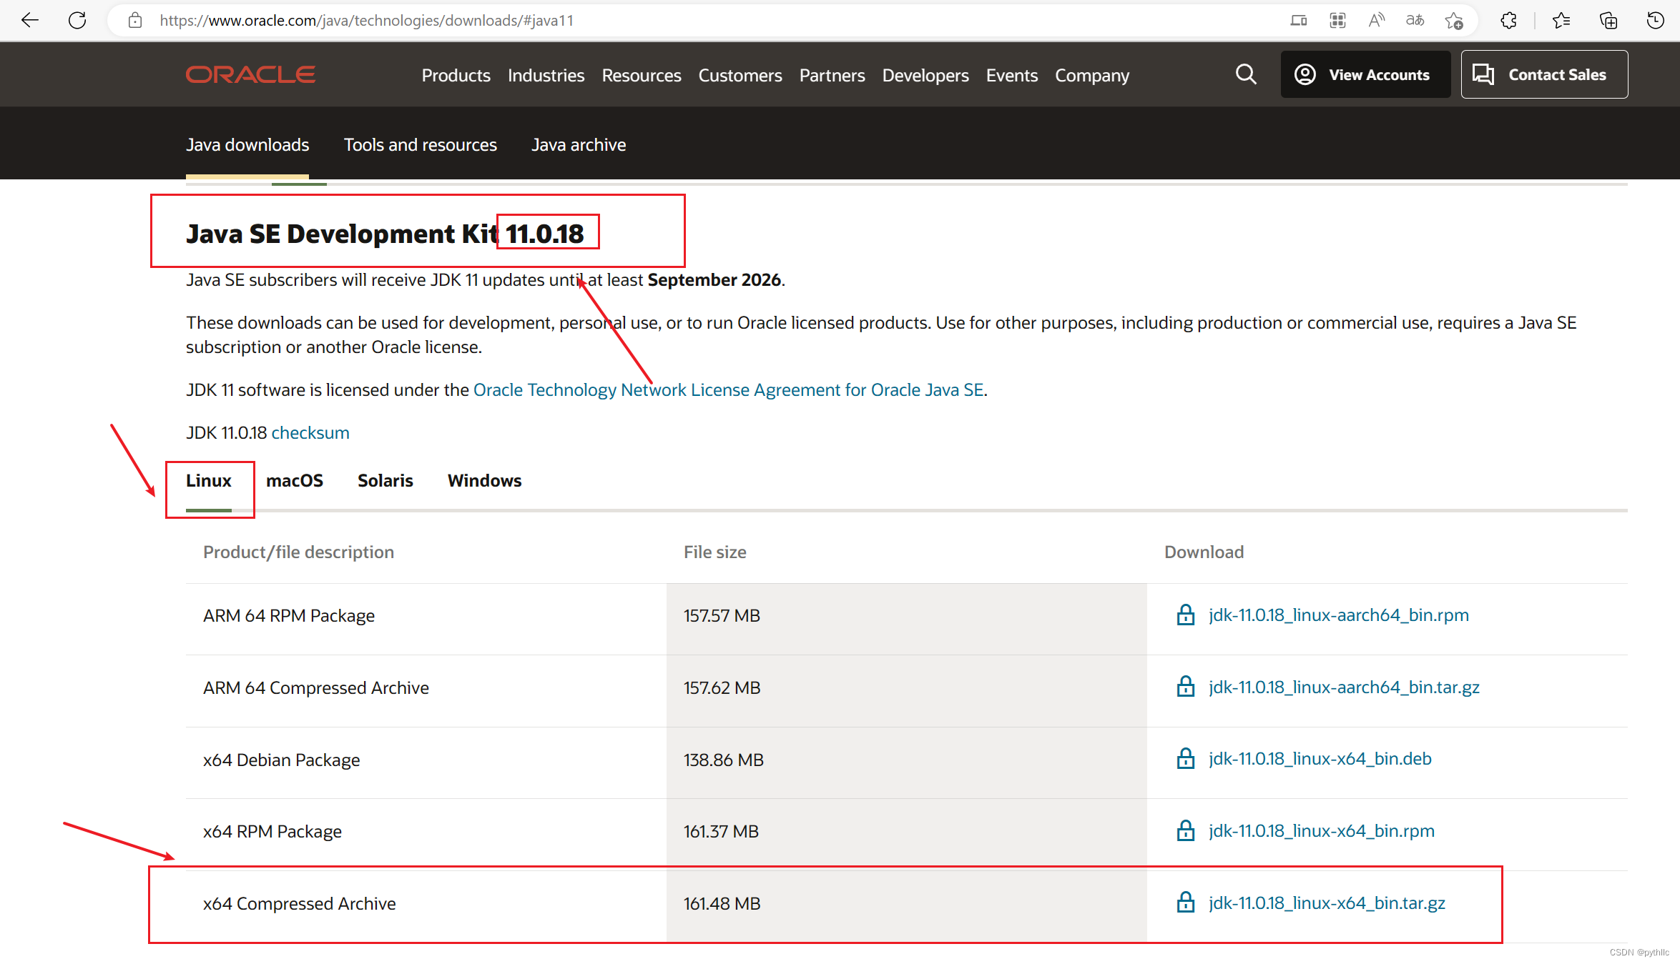The height and width of the screenshot is (964, 1680).
Task: Download jdk-11.0.18_linux-x64_bin.tar.gz
Action: [x=1326, y=903]
